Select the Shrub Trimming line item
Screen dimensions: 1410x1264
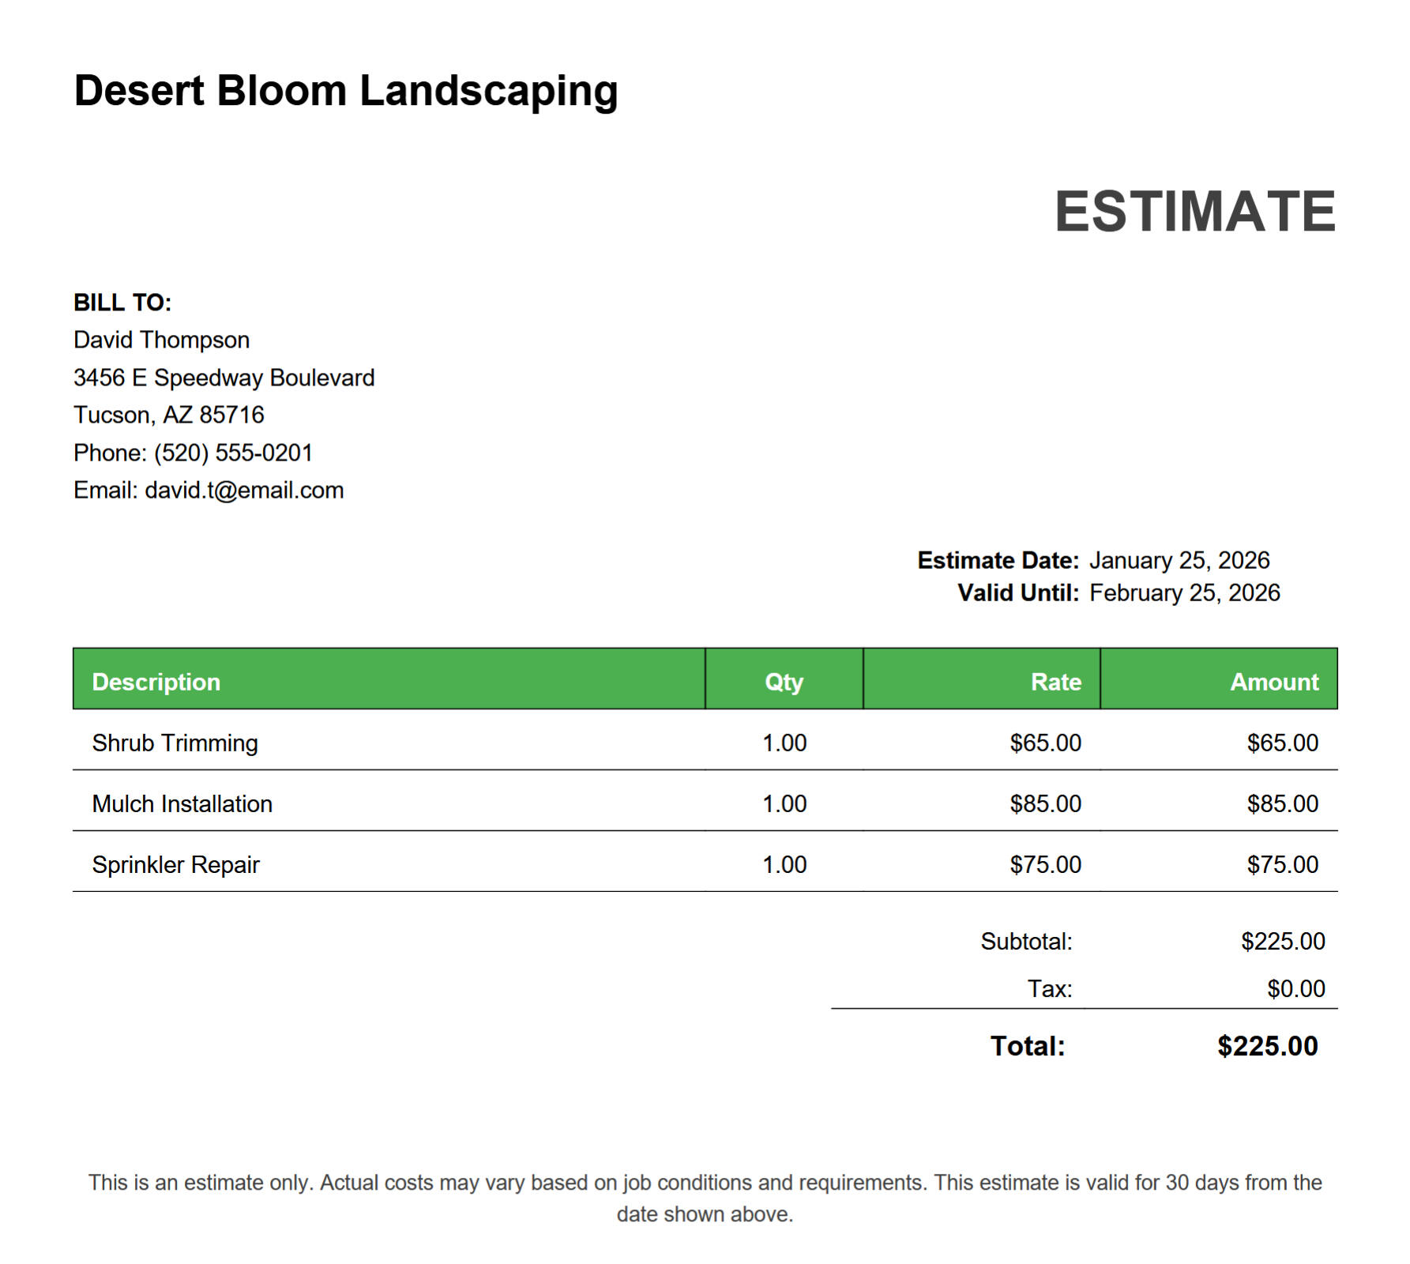pos(175,743)
